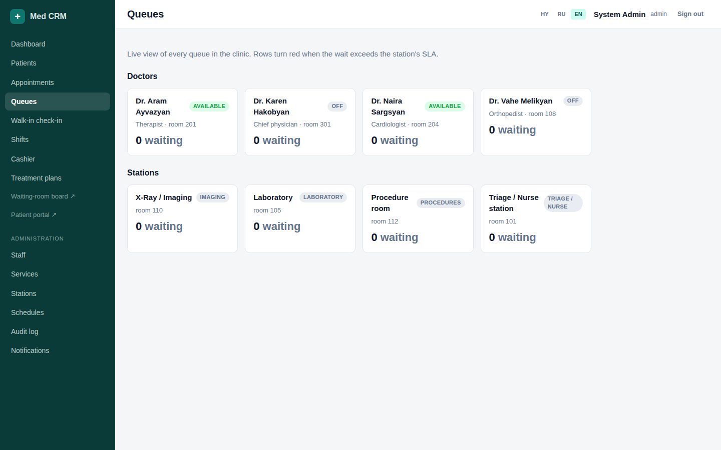Click the 'room 105' Laboratory text
This screenshot has height=450, width=721.
267,210
